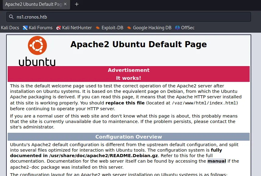
Task: Click the Ubuntu circle logo image
Action: (x=37, y=45)
